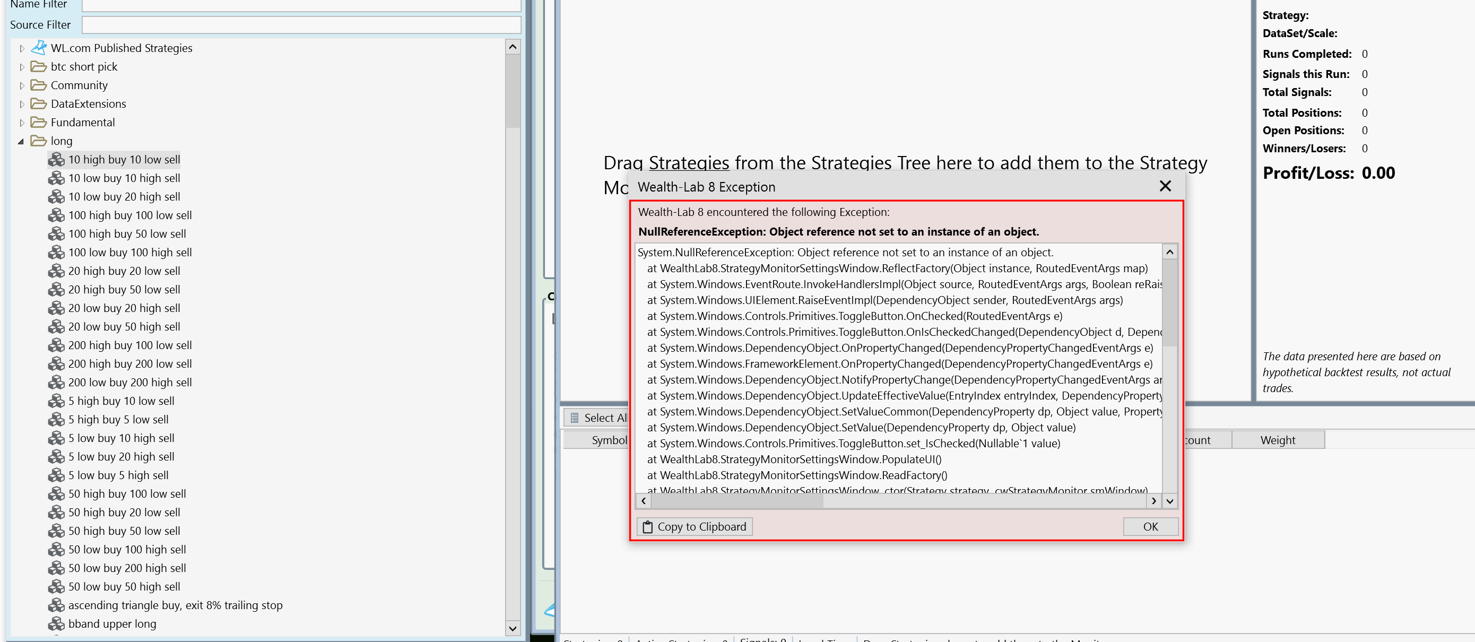Click exception text scroll up arrow
Screen dimensions: 1475x642
coord(1169,252)
